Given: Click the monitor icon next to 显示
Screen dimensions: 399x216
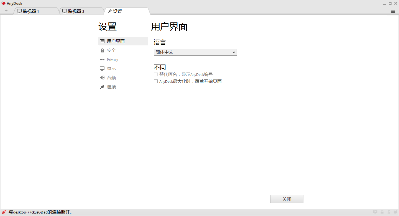Looking at the screenshot, I should coord(102,68).
